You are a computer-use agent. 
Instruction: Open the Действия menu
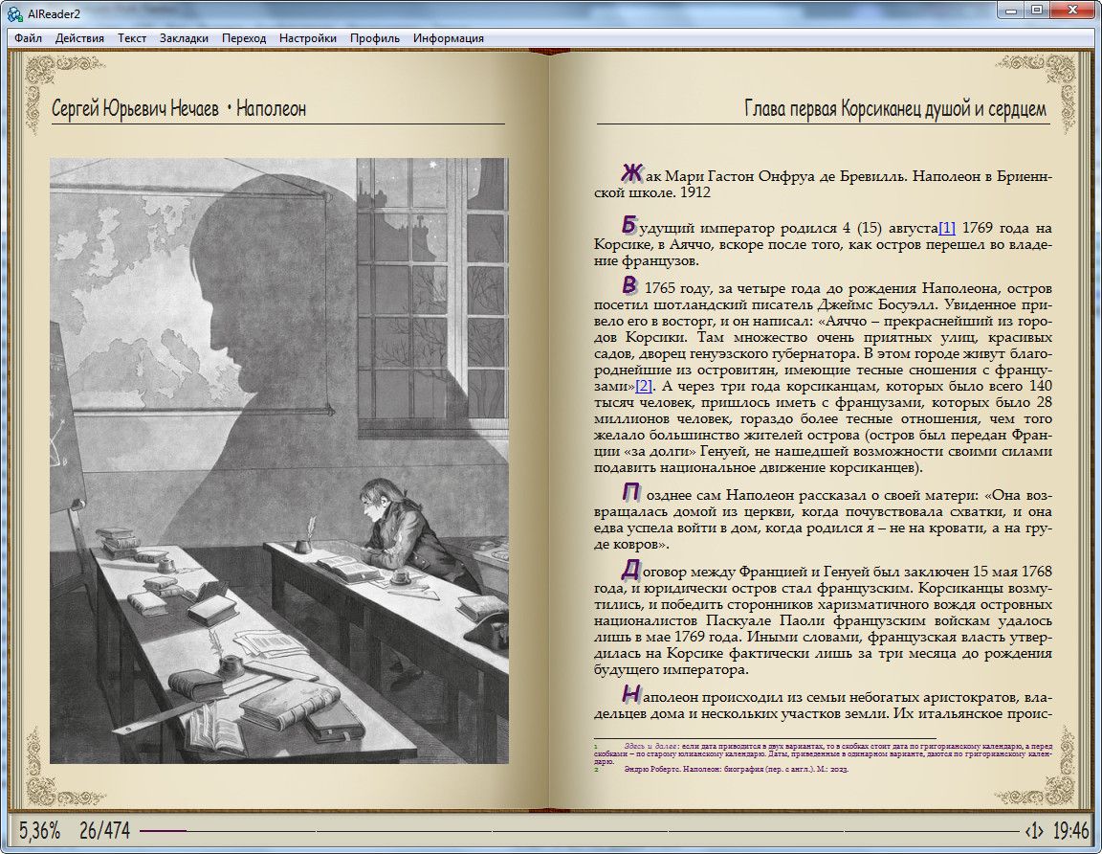[x=79, y=38]
